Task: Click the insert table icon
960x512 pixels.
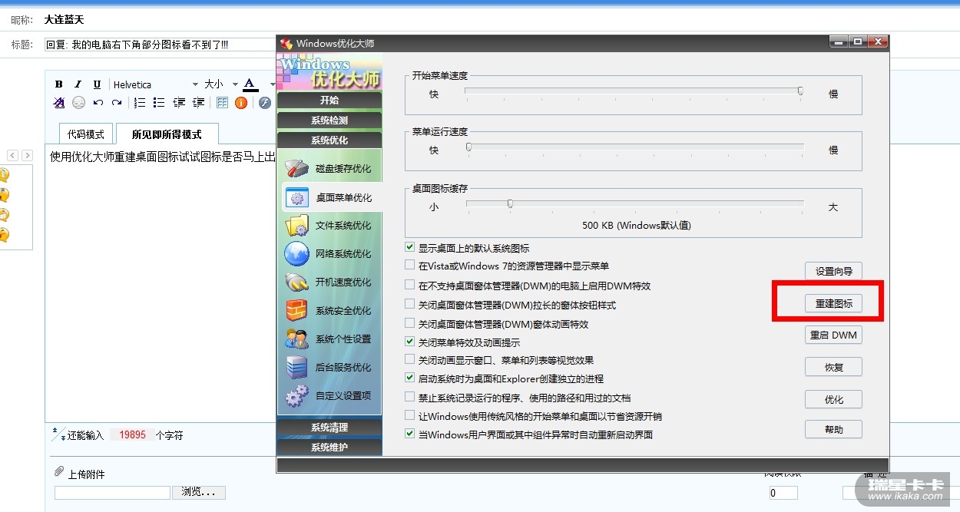Action: tap(222, 102)
